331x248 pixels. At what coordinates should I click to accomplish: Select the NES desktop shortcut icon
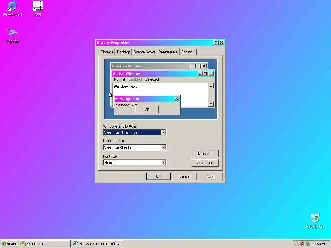(38, 8)
